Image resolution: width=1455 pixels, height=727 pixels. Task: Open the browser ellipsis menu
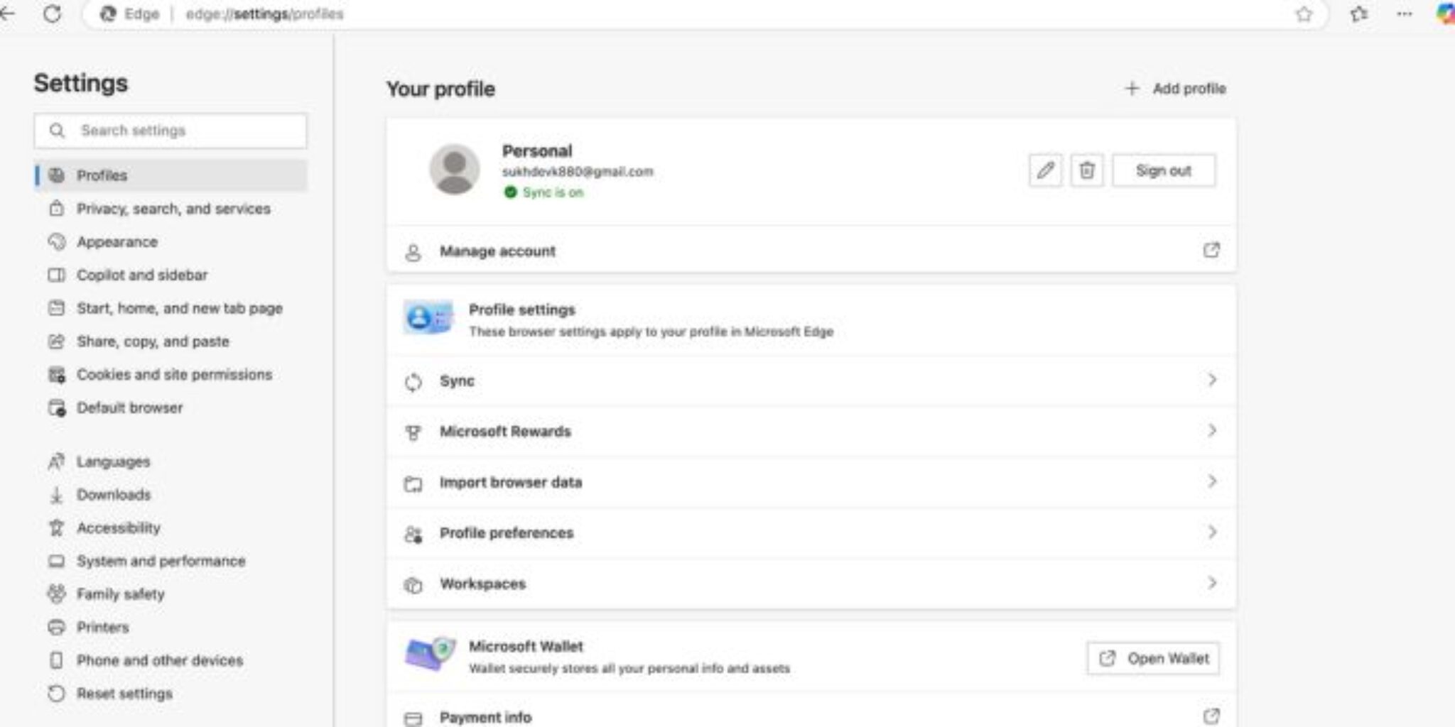coord(1404,14)
